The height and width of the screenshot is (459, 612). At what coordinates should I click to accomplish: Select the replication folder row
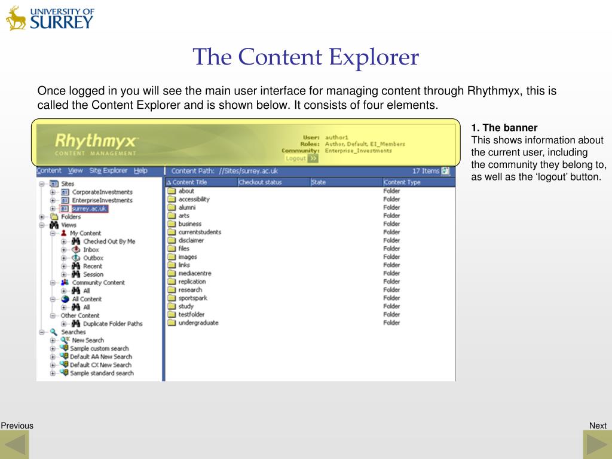tap(310, 281)
